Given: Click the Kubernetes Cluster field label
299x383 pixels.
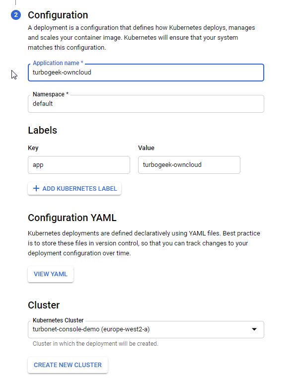Looking at the screenshot, I should (x=58, y=320).
